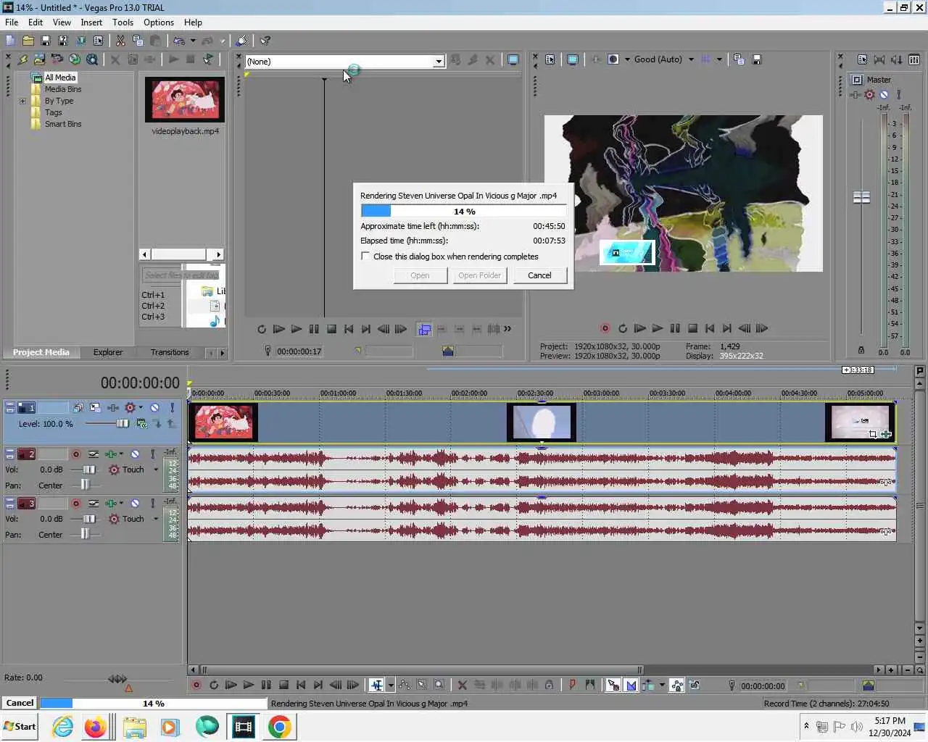The height and width of the screenshot is (742, 928).
Task: Switch to the Transitions tab
Action: tap(170, 352)
